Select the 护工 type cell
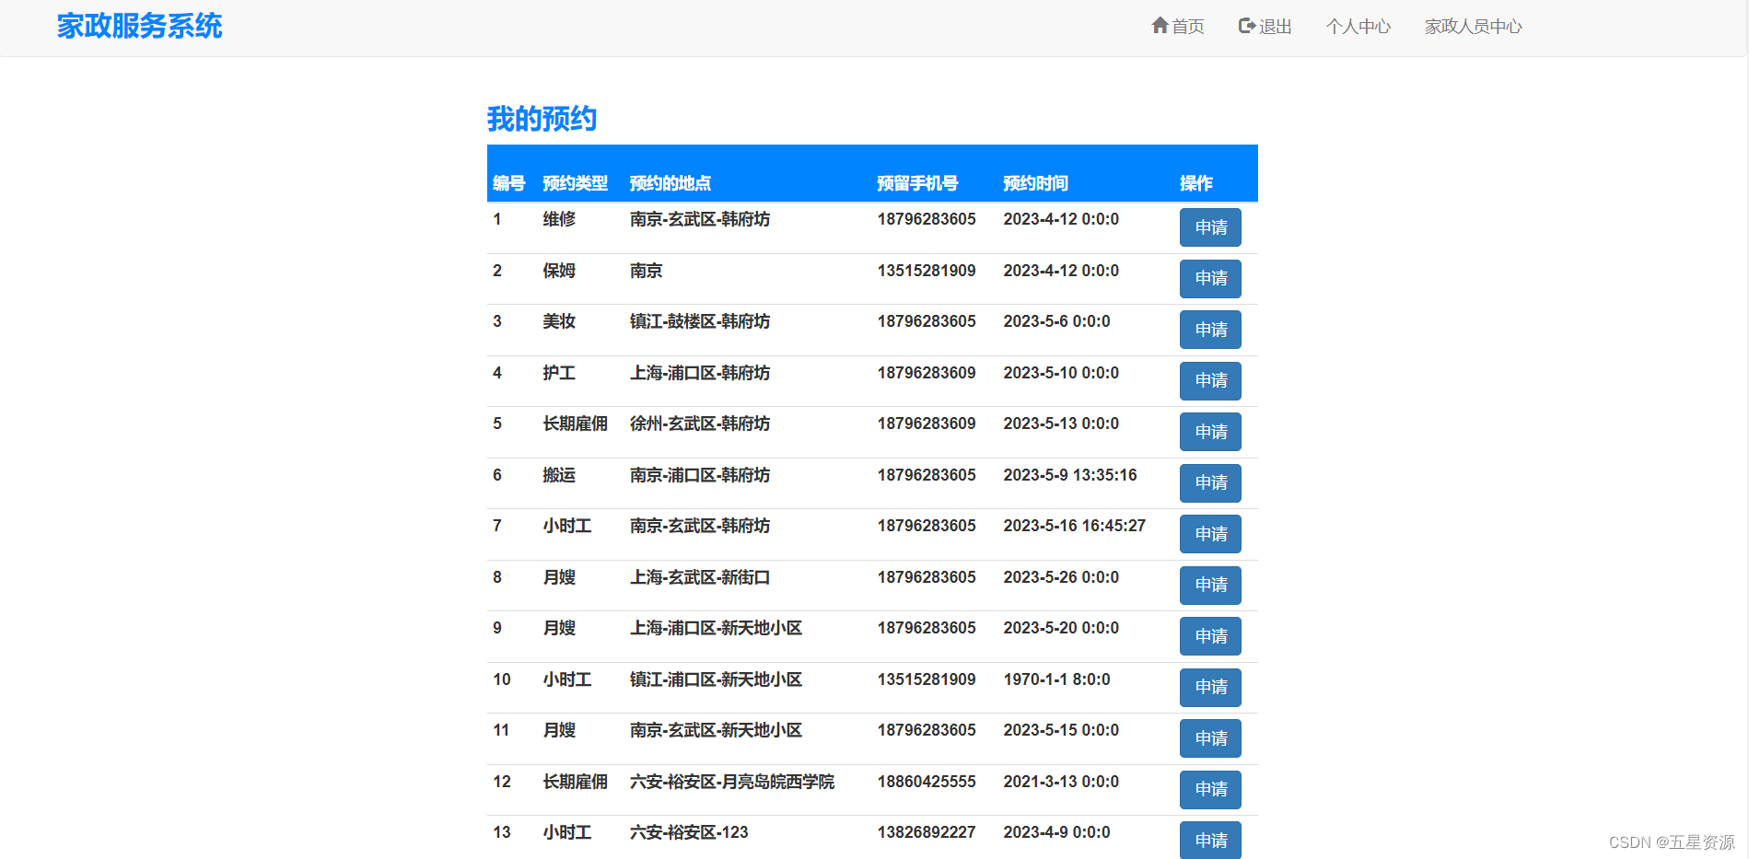 [x=559, y=373]
